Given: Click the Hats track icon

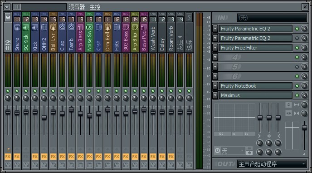Looking at the screenshot, I should pos(117,28).
